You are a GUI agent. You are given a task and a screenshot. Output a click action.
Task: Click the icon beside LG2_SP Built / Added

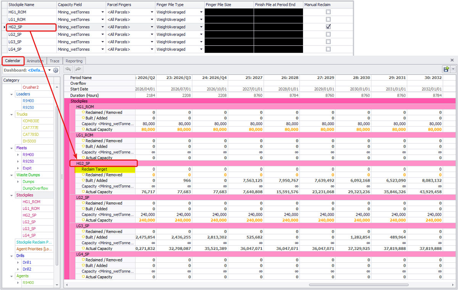83,209
